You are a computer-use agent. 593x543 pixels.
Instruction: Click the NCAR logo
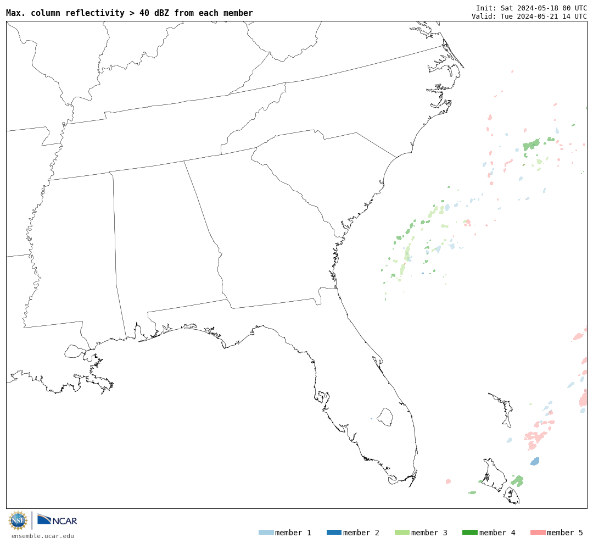pos(57,520)
